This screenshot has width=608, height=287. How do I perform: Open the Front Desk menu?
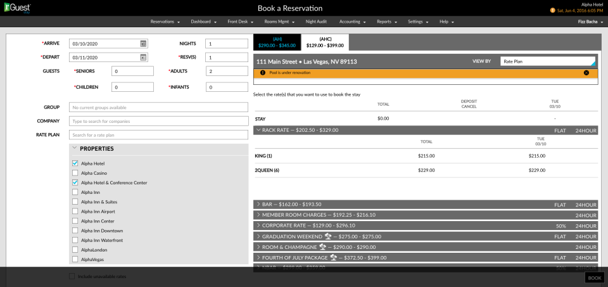(241, 22)
